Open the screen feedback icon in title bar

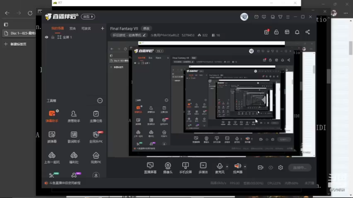[264, 17]
